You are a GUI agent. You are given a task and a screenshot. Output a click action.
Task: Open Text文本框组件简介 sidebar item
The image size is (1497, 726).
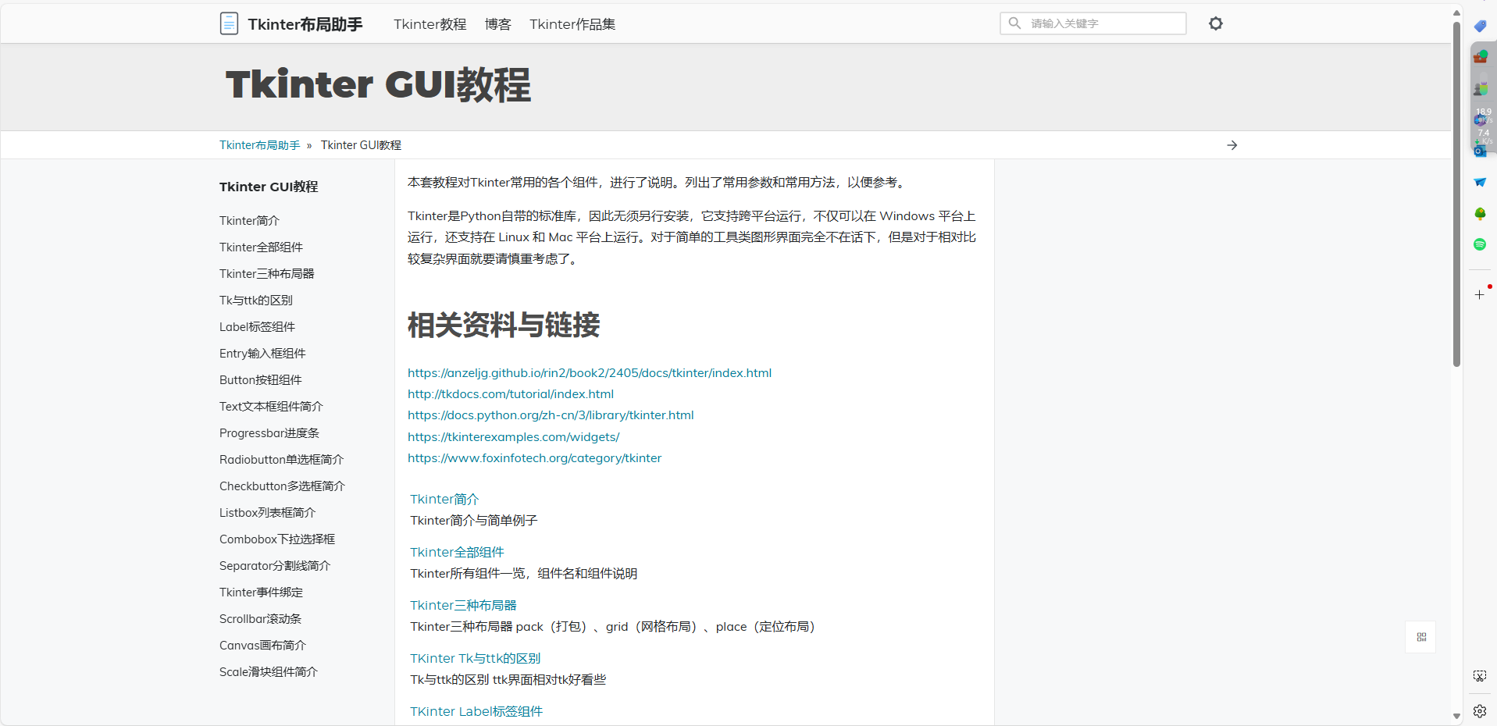point(271,407)
